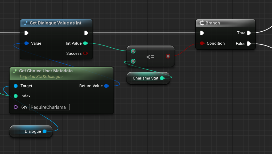Click the Charisma Stat variable output pin
The height and width of the screenshot is (154, 272).
tap(162, 78)
